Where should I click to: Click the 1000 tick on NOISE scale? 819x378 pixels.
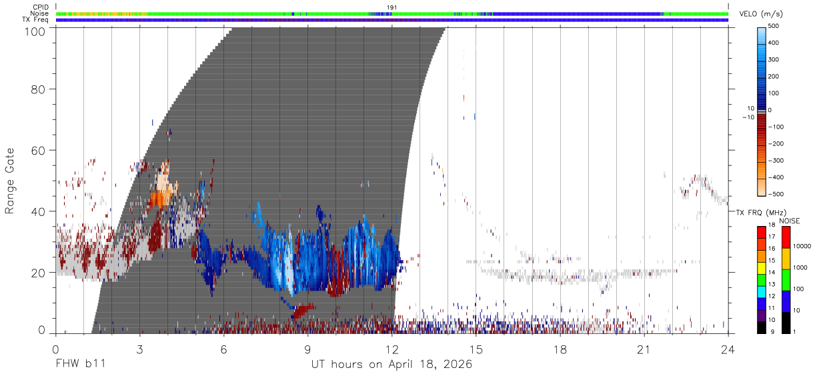click(800, 269)
